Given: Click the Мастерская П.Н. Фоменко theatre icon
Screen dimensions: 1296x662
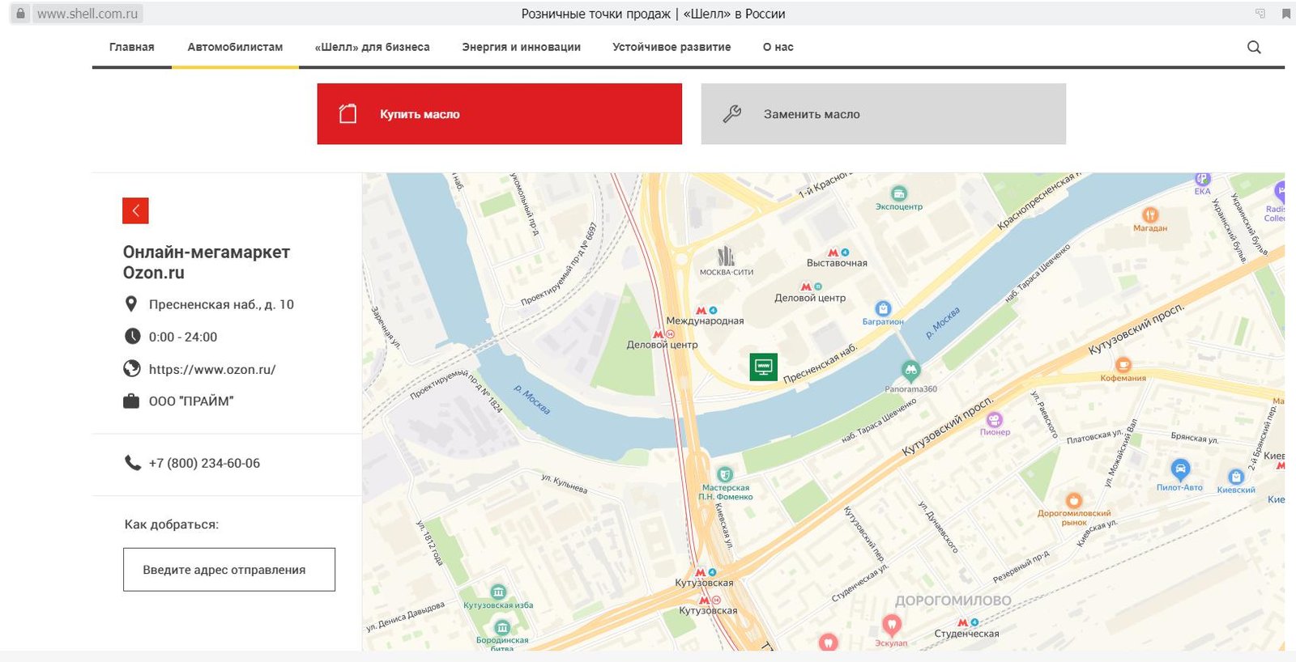Looking at the screenshot, I should pyautogui.click(x=725, y=474).
